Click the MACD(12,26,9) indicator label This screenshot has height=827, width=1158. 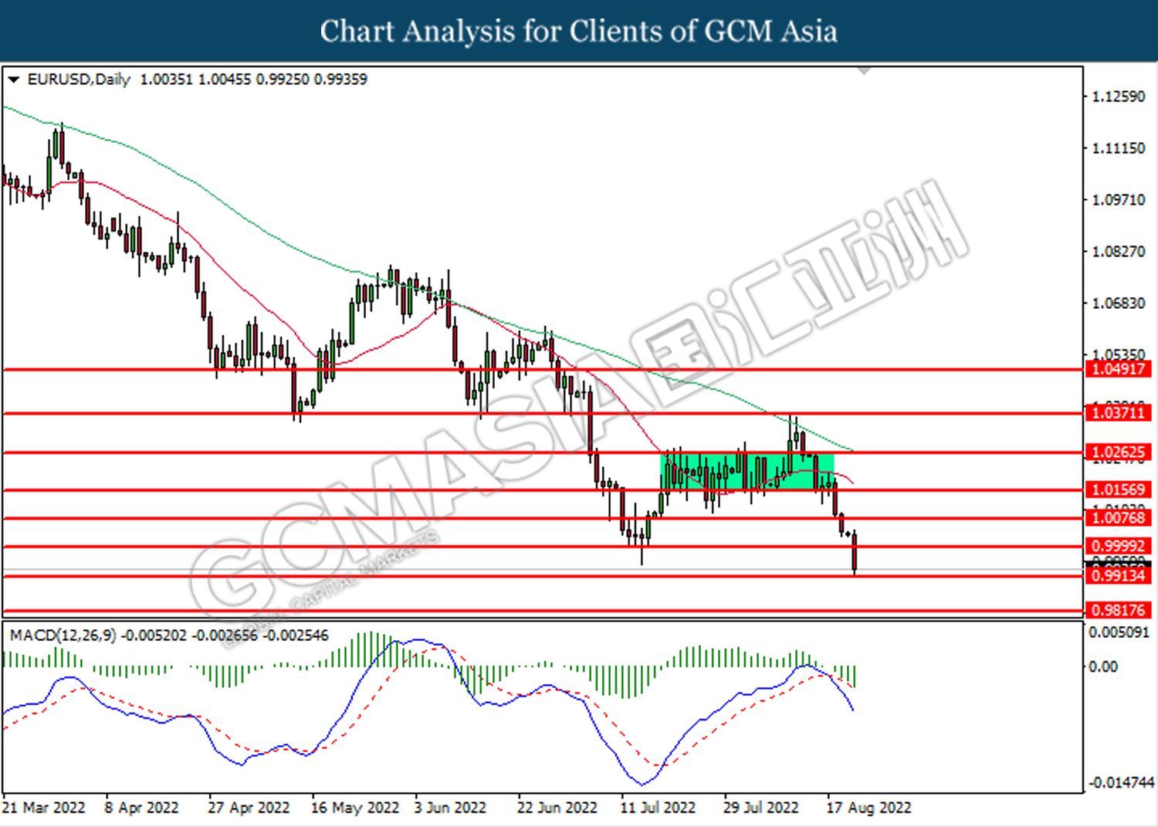point(63,636)
